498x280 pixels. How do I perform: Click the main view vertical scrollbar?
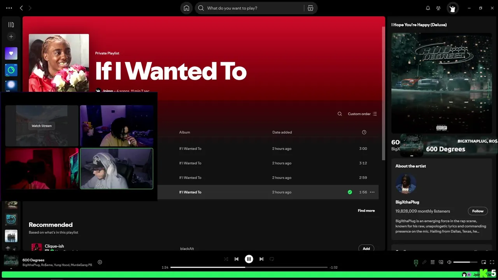point(384,93)
